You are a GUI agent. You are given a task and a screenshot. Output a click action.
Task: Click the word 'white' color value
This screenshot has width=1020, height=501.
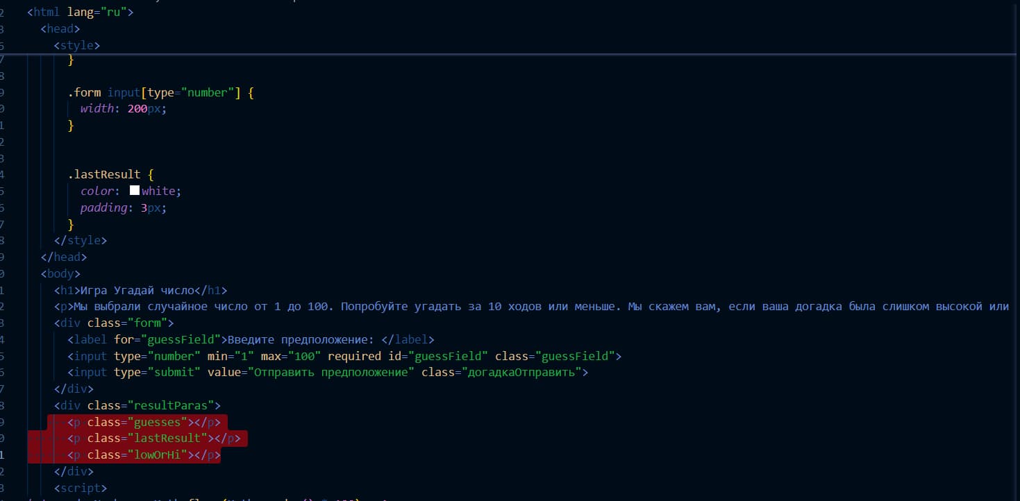tap(158, 191)
